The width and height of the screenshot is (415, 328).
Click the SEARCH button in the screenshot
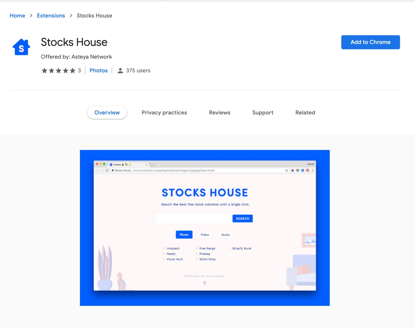[242, 218]
